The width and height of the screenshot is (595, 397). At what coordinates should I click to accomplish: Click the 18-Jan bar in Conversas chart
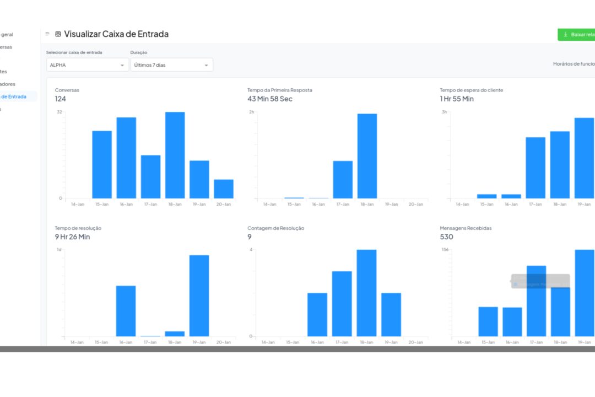coord(175,155)
